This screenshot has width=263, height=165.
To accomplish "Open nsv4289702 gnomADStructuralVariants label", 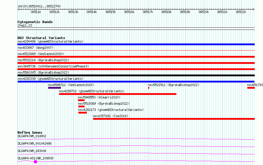I will tap(92, 91).
